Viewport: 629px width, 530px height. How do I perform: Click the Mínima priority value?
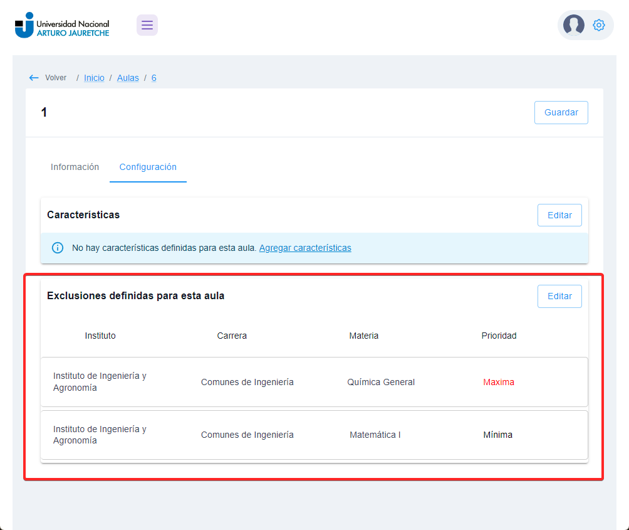click(497, 435)
